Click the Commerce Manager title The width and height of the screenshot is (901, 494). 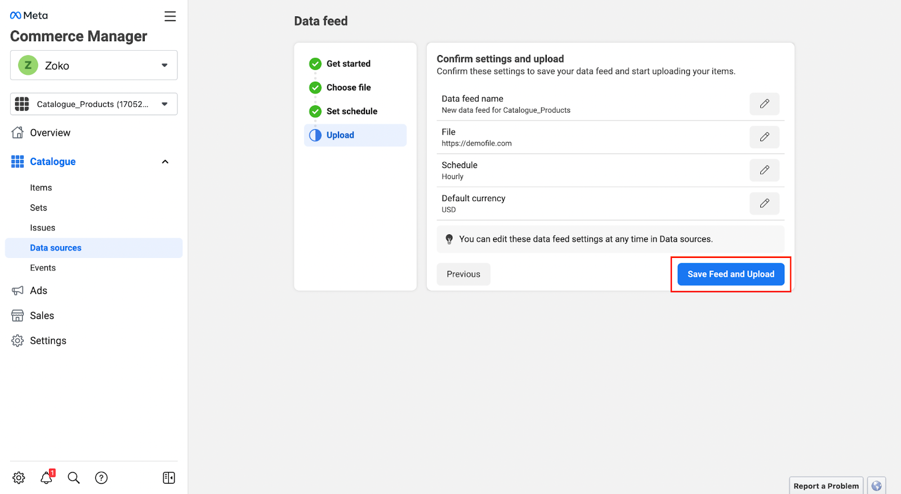(x=79, y=37)
